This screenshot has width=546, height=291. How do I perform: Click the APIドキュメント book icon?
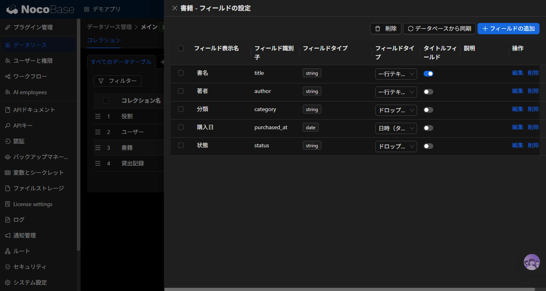click(x=8, y=110)
